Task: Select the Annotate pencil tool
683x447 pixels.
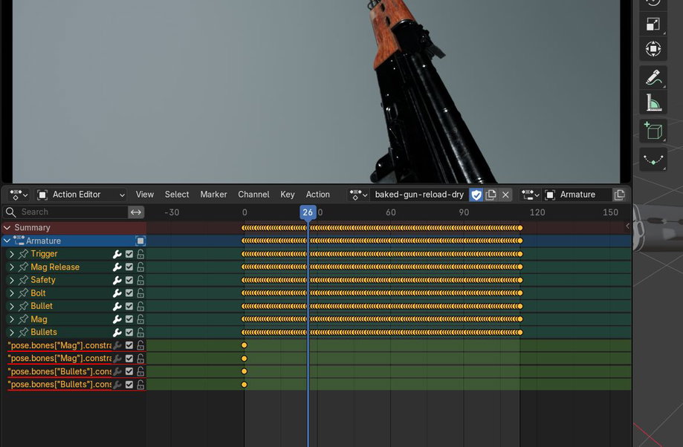Action: [653, 79]
